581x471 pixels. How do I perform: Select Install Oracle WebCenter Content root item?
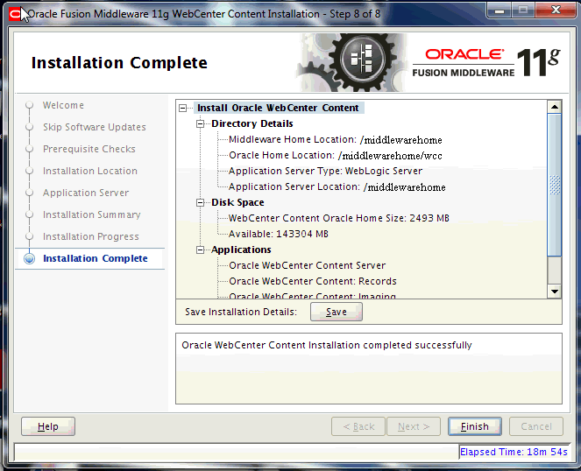(x=278, y=108)
